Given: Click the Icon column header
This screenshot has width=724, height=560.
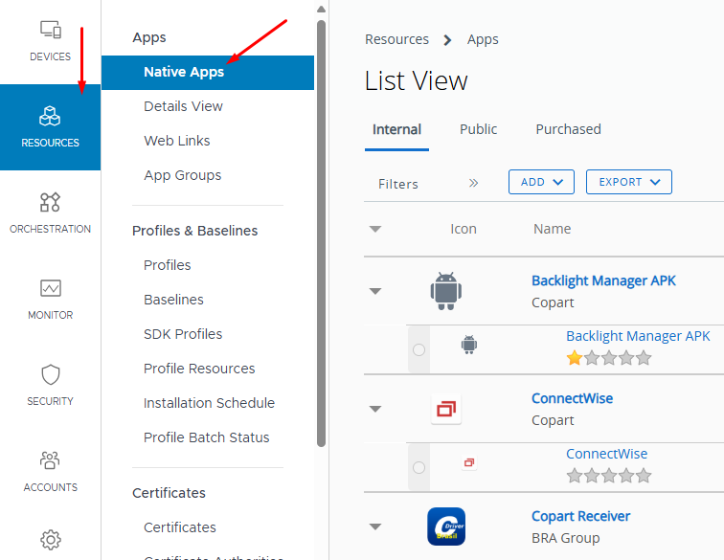Looking at the screenshot, I should click(464, 229).
